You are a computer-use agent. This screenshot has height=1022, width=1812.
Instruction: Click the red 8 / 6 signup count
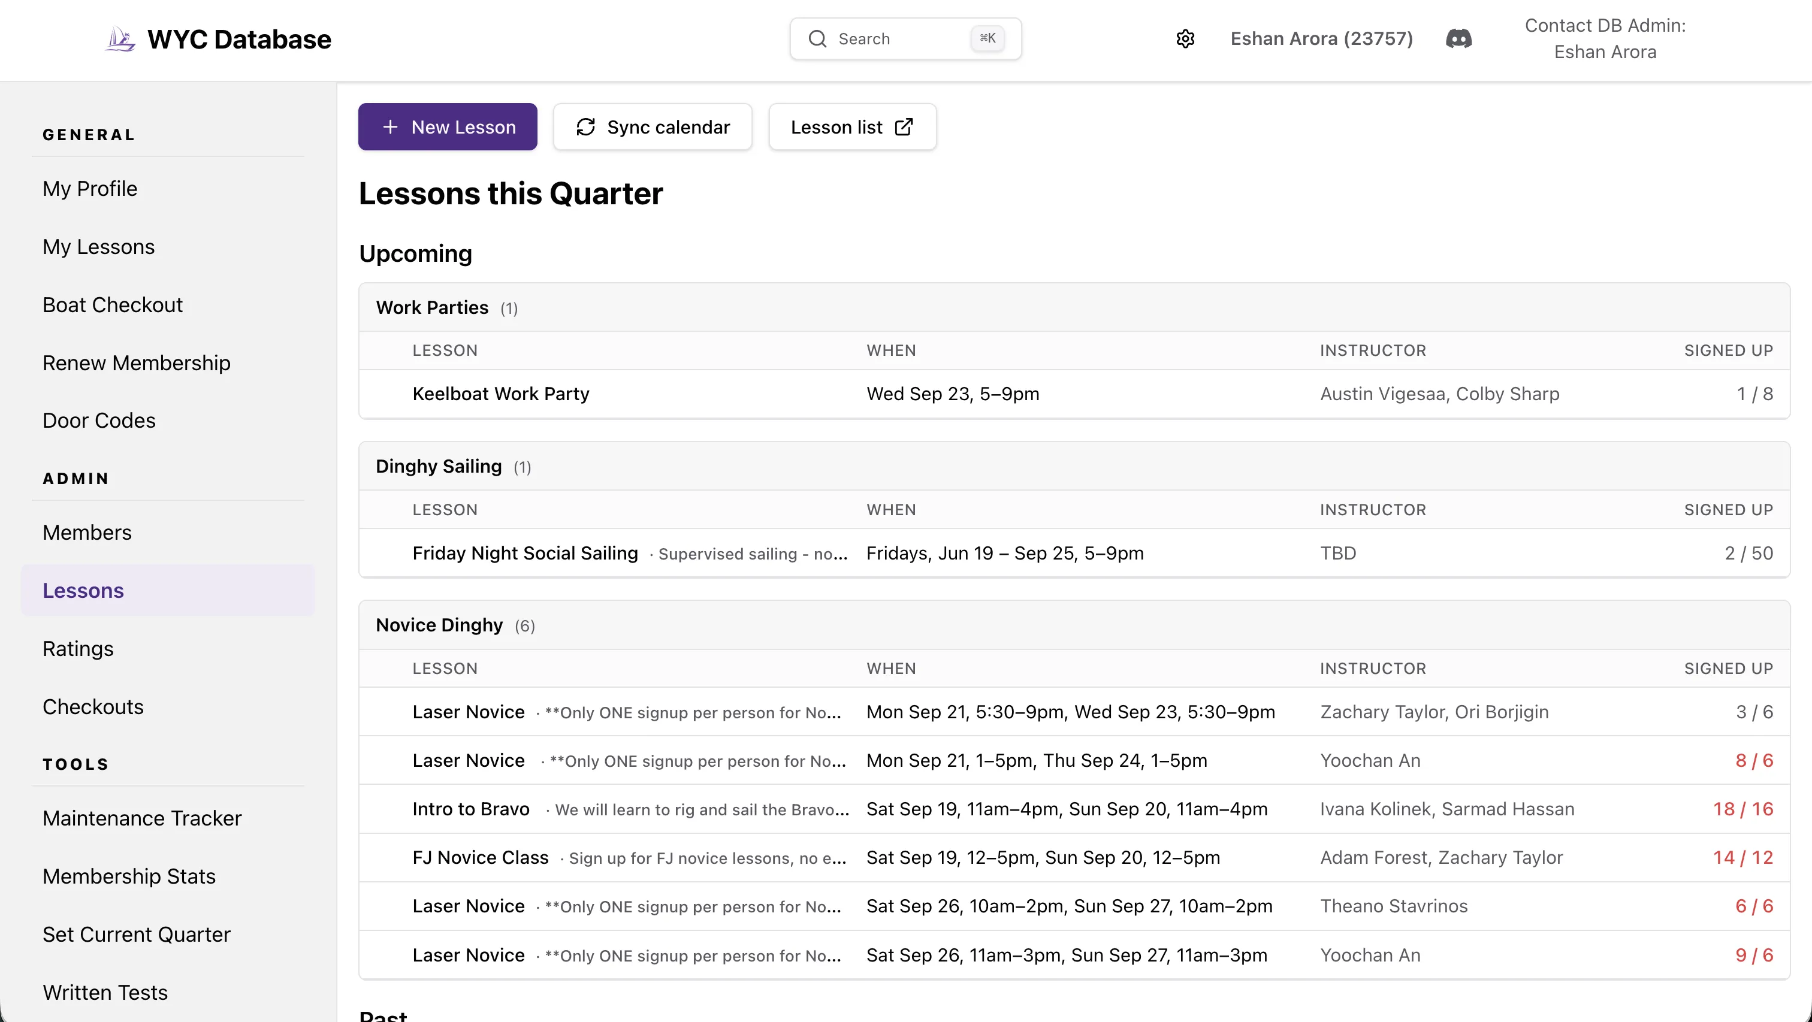click(1754, 760)
